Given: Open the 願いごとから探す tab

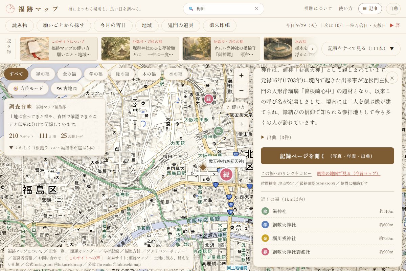Looking at the screenshot, I should tap(64, 25).
